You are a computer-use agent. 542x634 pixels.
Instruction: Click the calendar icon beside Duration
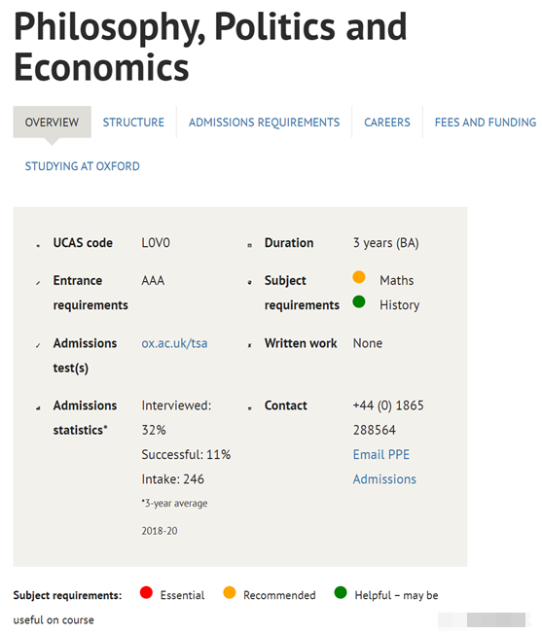pyautogui.click(x=249, y=245)
